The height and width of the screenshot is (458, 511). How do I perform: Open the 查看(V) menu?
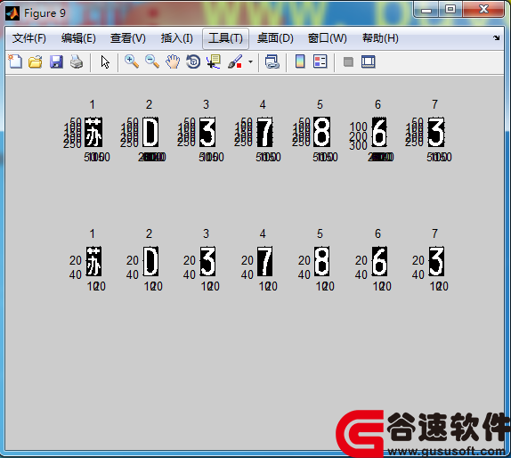(x=128, y=38)
